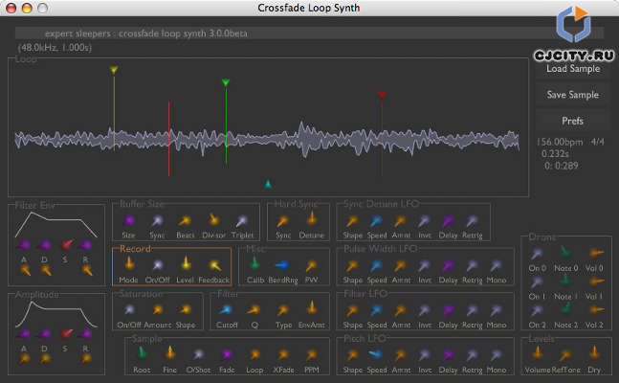619x383 pixels.
Task: Select the yellow loop marker handle
Action: [x=114, y=70]
